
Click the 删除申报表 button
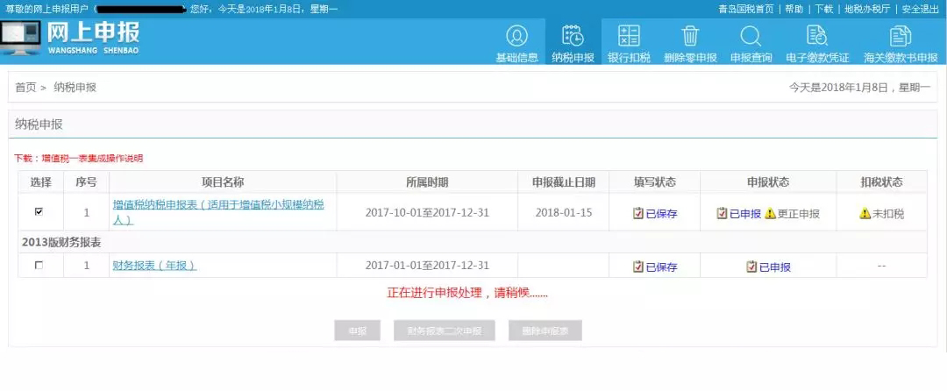pos(545,331)
